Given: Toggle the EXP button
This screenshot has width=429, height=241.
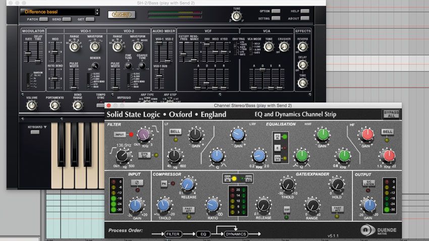Looking at the screenshot, I should (x=287, y=210).
